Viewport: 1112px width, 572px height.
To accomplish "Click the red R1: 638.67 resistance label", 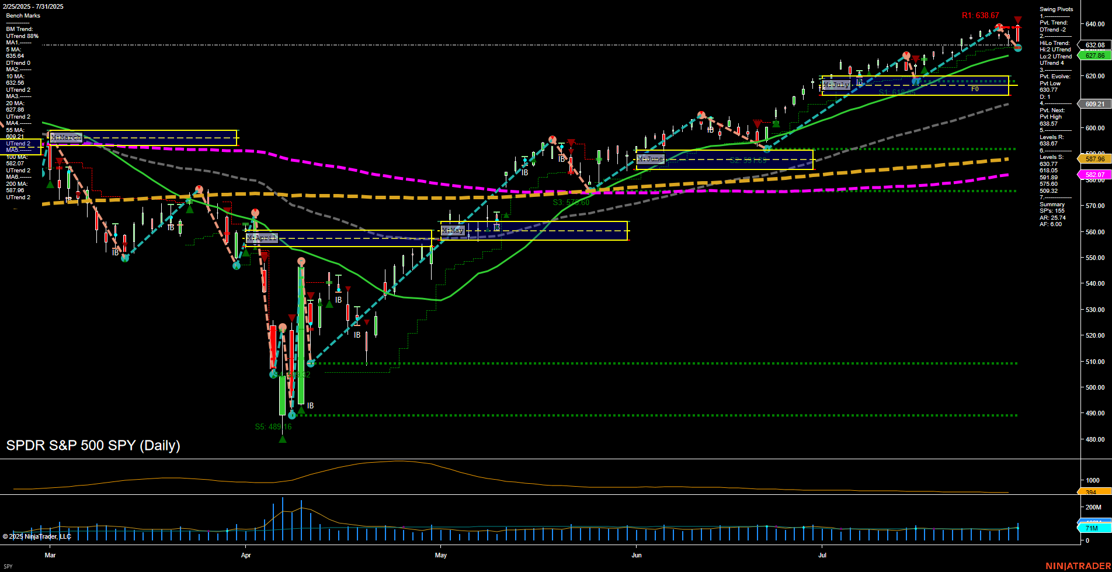I will (x=981, y=16).
